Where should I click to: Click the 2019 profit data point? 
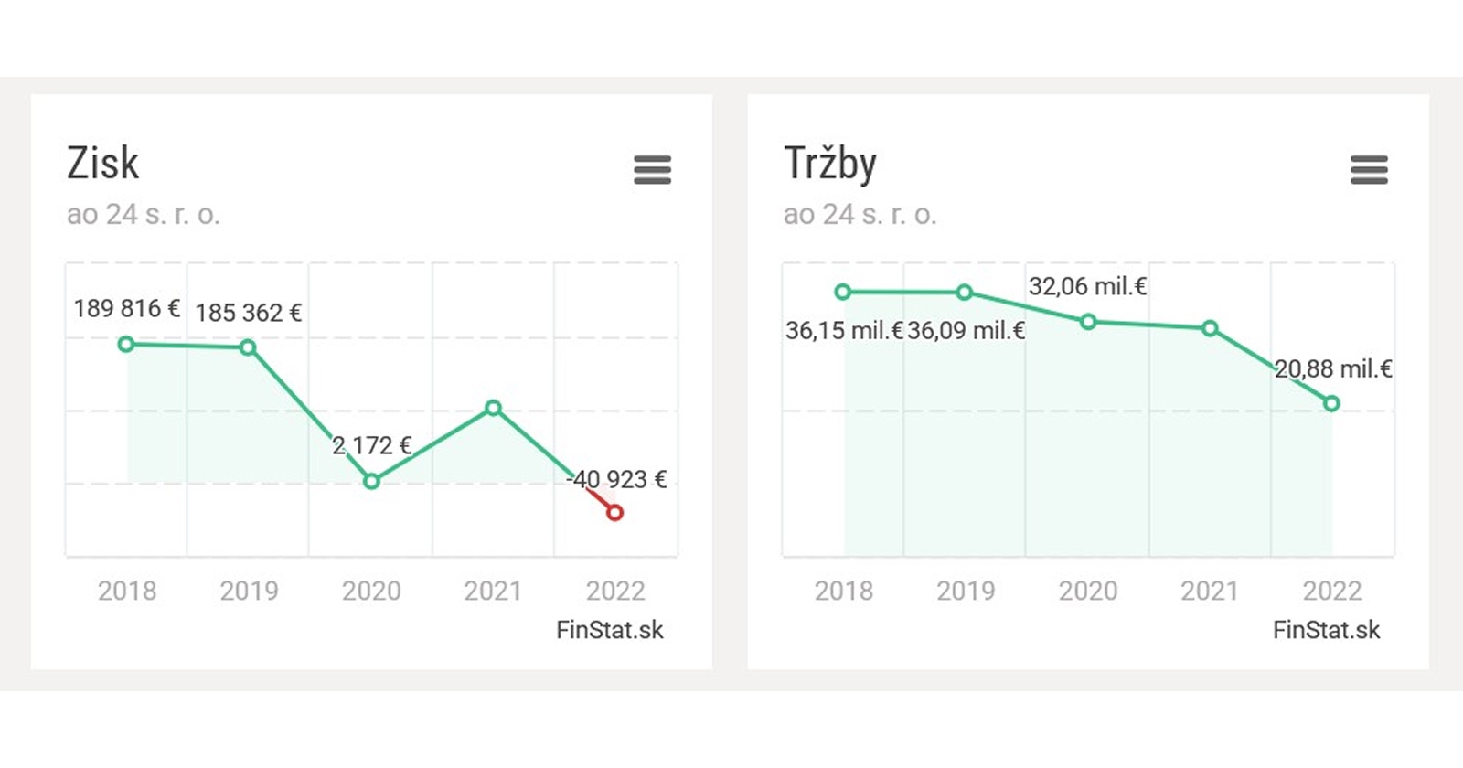click(x=248, y=347)
